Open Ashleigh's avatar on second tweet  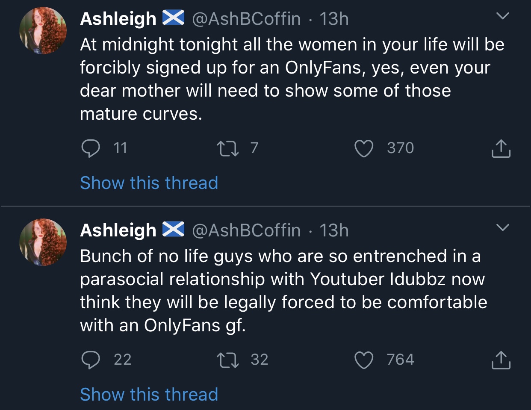(x=43, y=242)
